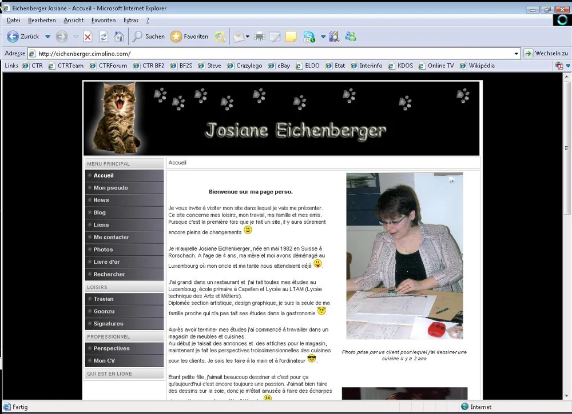The width and height of the screenshot is (572, 414).
Task: Stop page loading with red X icon
Action: pyautogui.click(x=88, y=37)
